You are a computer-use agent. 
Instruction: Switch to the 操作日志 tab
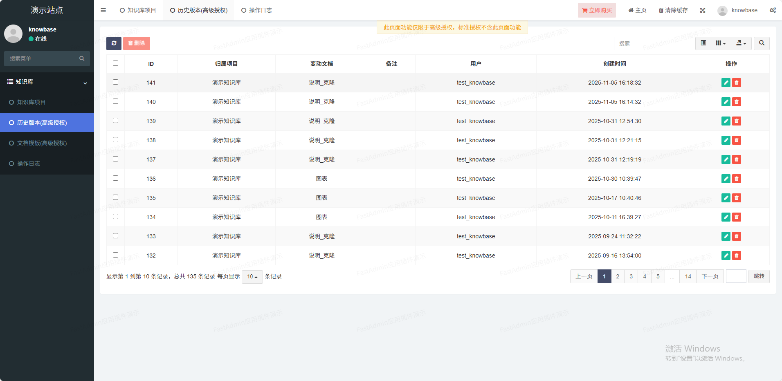(256, 10)
